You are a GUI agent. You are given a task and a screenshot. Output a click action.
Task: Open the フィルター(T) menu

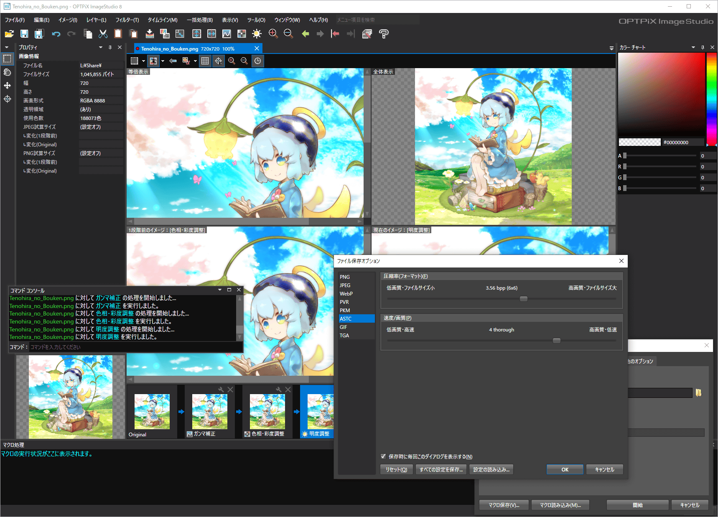[x=127, y=20]
